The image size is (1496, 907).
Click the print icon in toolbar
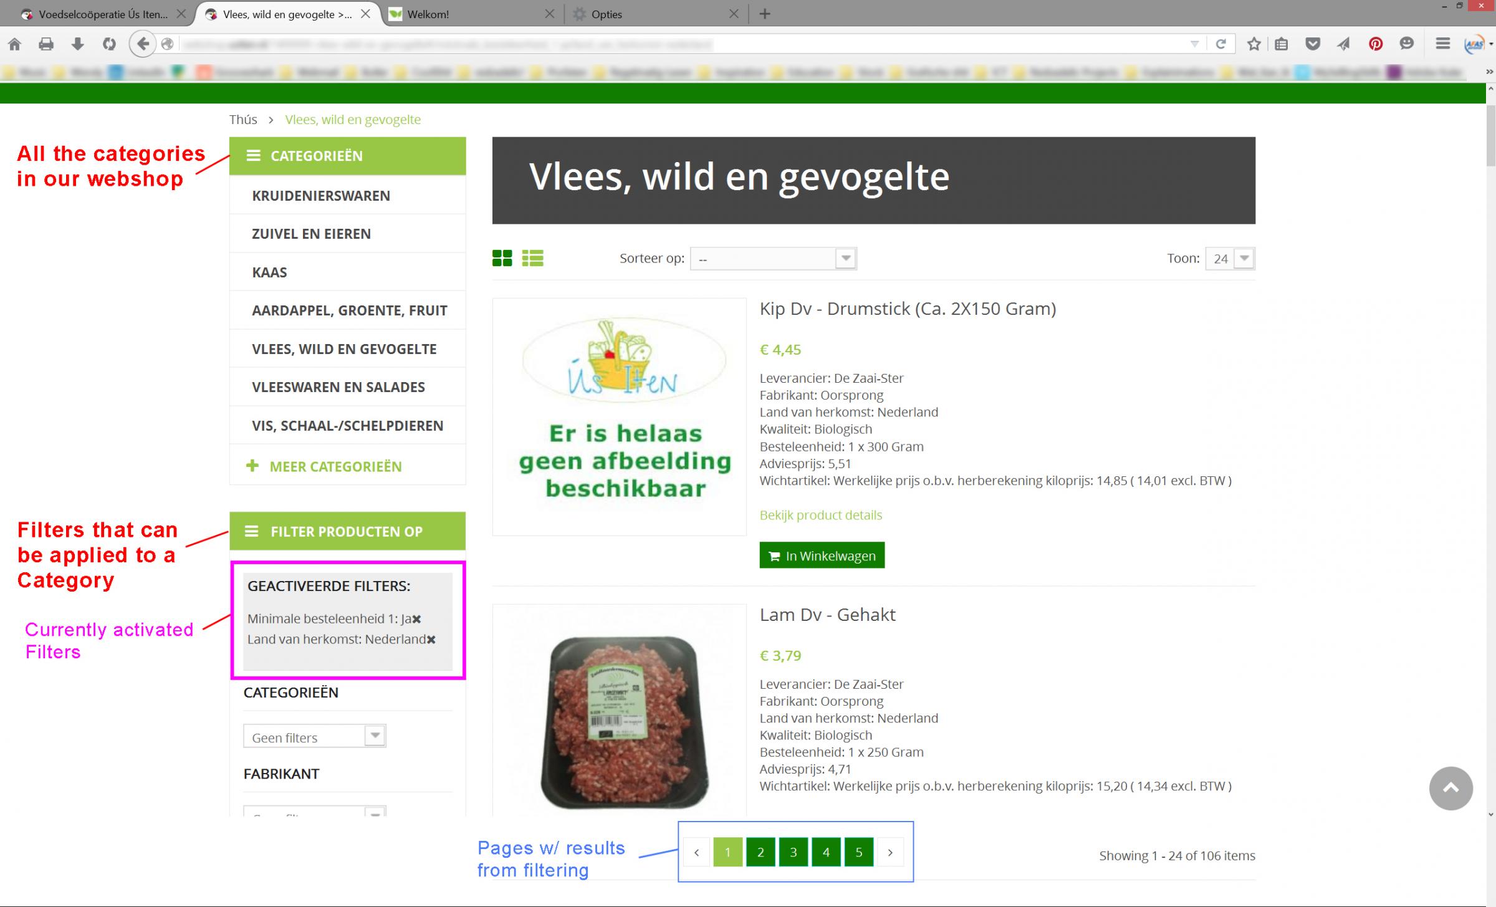46,44
